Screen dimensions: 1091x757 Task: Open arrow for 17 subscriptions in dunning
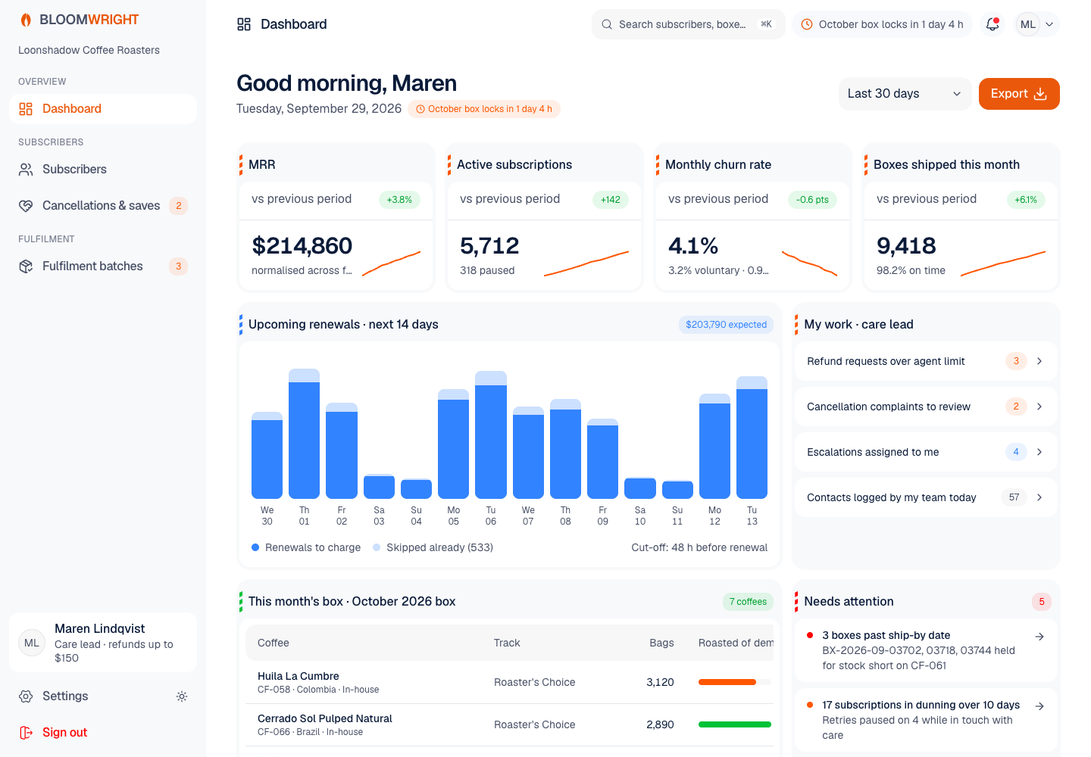tap(1039, 706)
